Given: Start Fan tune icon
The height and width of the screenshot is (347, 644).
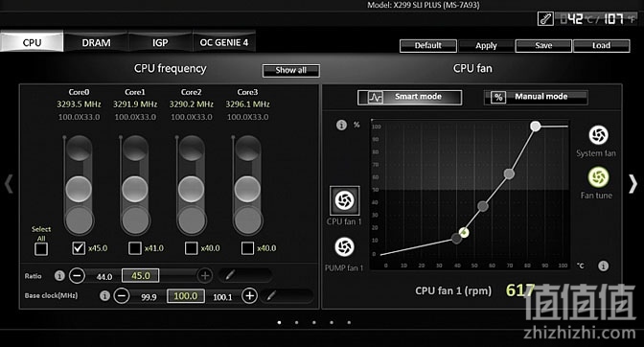Looking at the screenshot, I should [598, 177].
